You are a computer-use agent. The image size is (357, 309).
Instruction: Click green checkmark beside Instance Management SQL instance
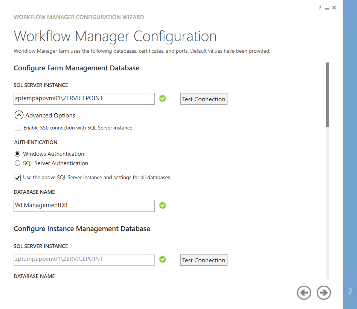pyautogui.click(x=163, y=260)
